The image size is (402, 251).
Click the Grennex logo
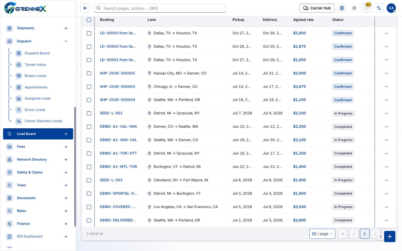point(26,8)
